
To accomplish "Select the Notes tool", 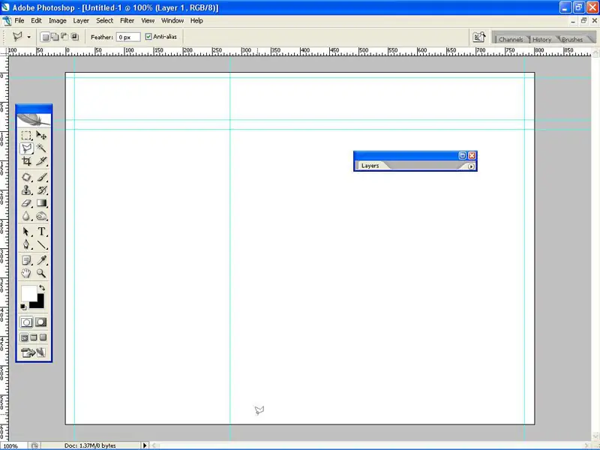I will pyautogui.click(x=26, y=260).
